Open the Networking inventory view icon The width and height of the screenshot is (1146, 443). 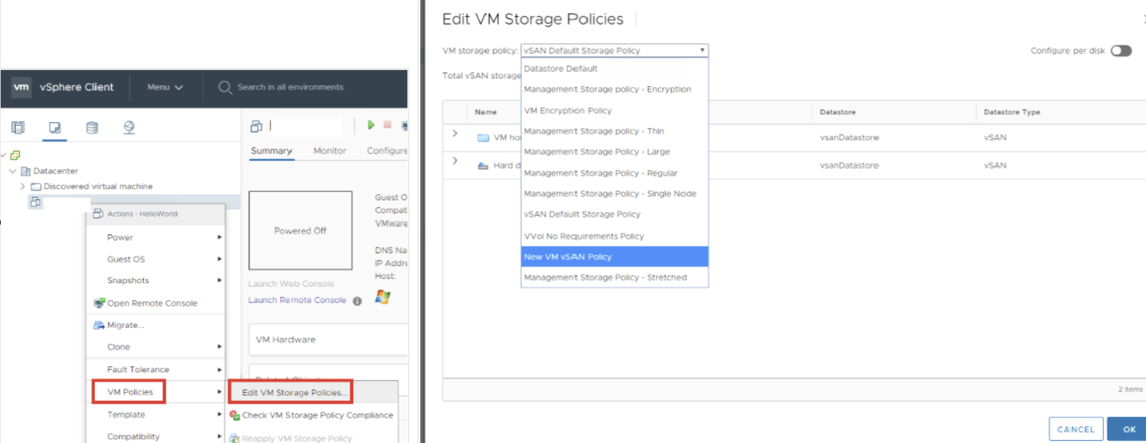(x=128, y=127)
